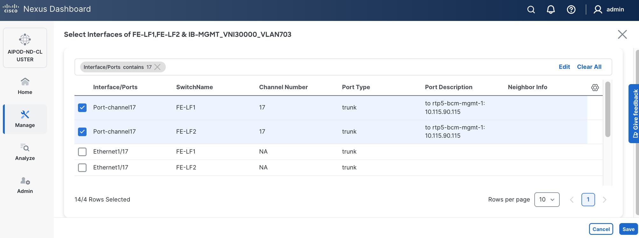639x238 pixels.
Task: Click Clear All filters link
Action: click(589, 67)
